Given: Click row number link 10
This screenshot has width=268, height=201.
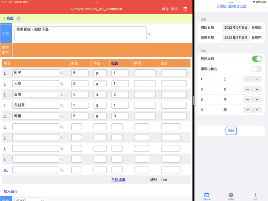Looking at the screenshot, I should pos(6,170).
